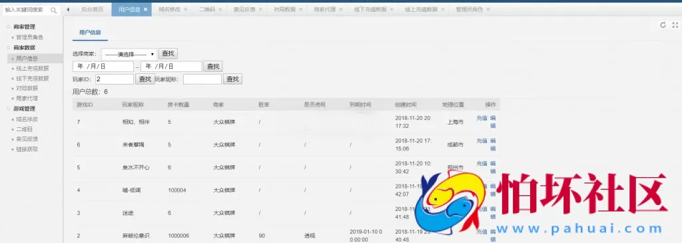The height and width of the screenshot is (243, 682).
Task: Click the 用户总数: 6 label
Action: [90, 92]
